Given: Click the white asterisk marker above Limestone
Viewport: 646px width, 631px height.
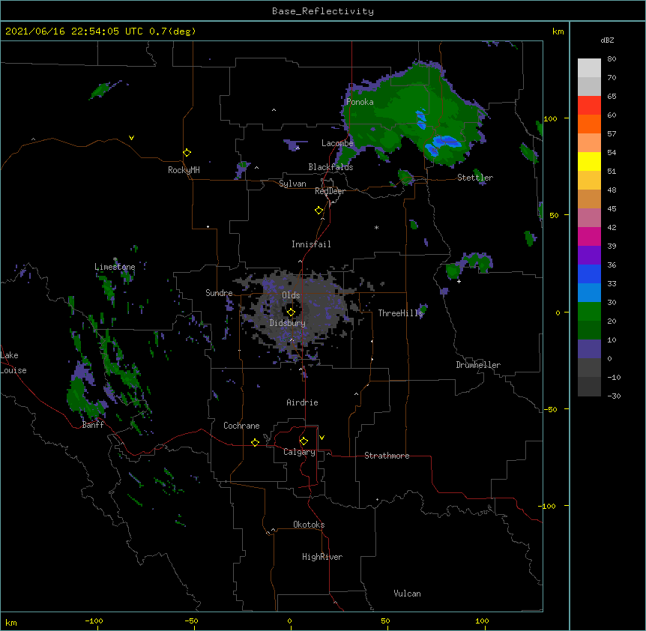Looking at the screenshot, I should coord(115,259).
